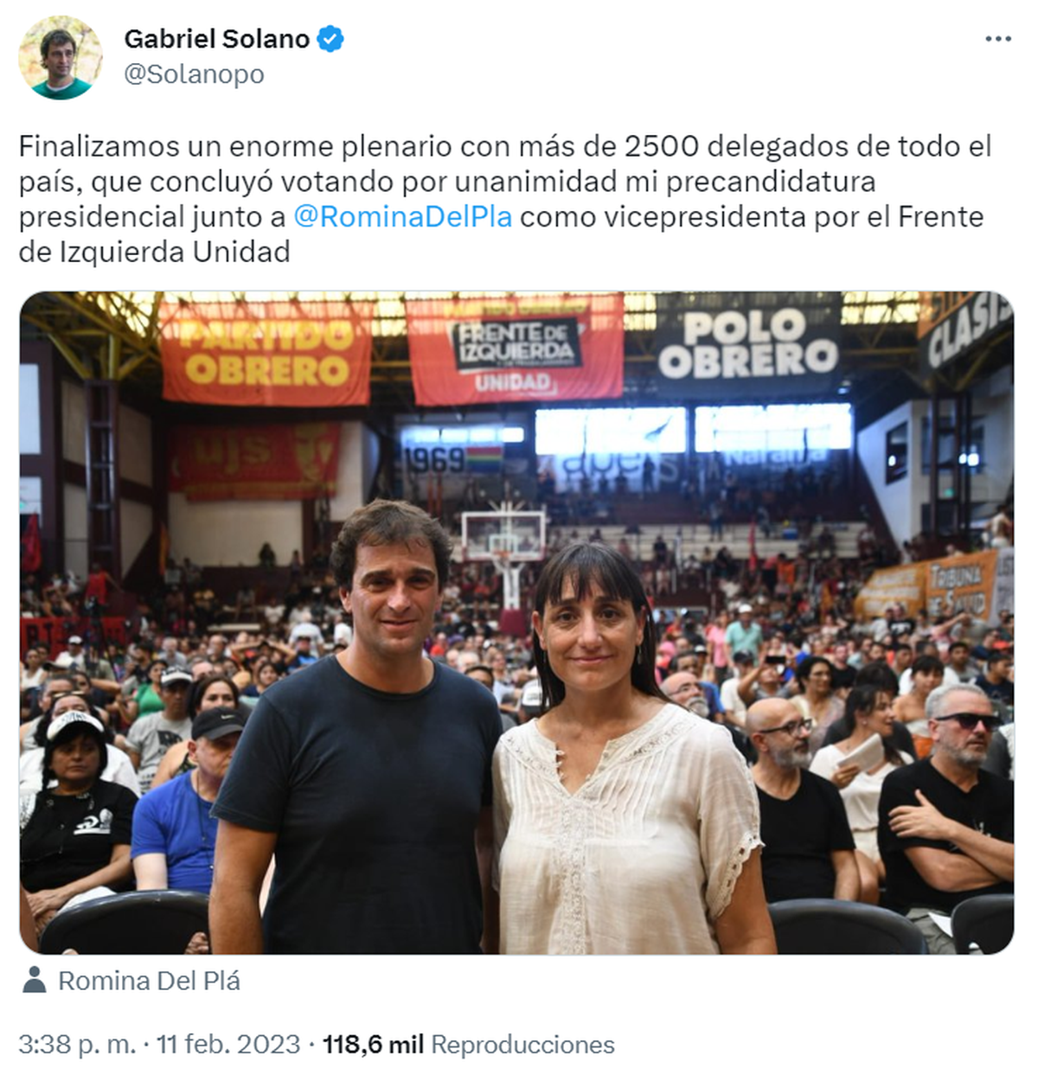Click the blue verified badge
Viewport: 1038px width, 1087px height.
coord(330,39)
